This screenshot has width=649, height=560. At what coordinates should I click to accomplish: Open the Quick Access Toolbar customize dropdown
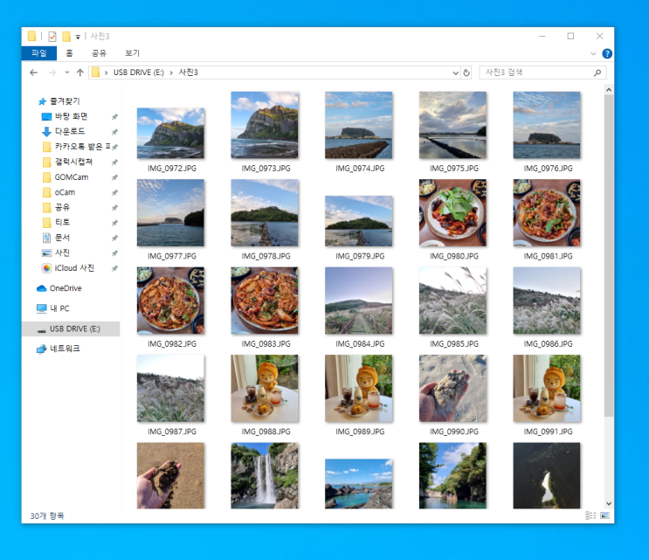[x=78, y=37]
